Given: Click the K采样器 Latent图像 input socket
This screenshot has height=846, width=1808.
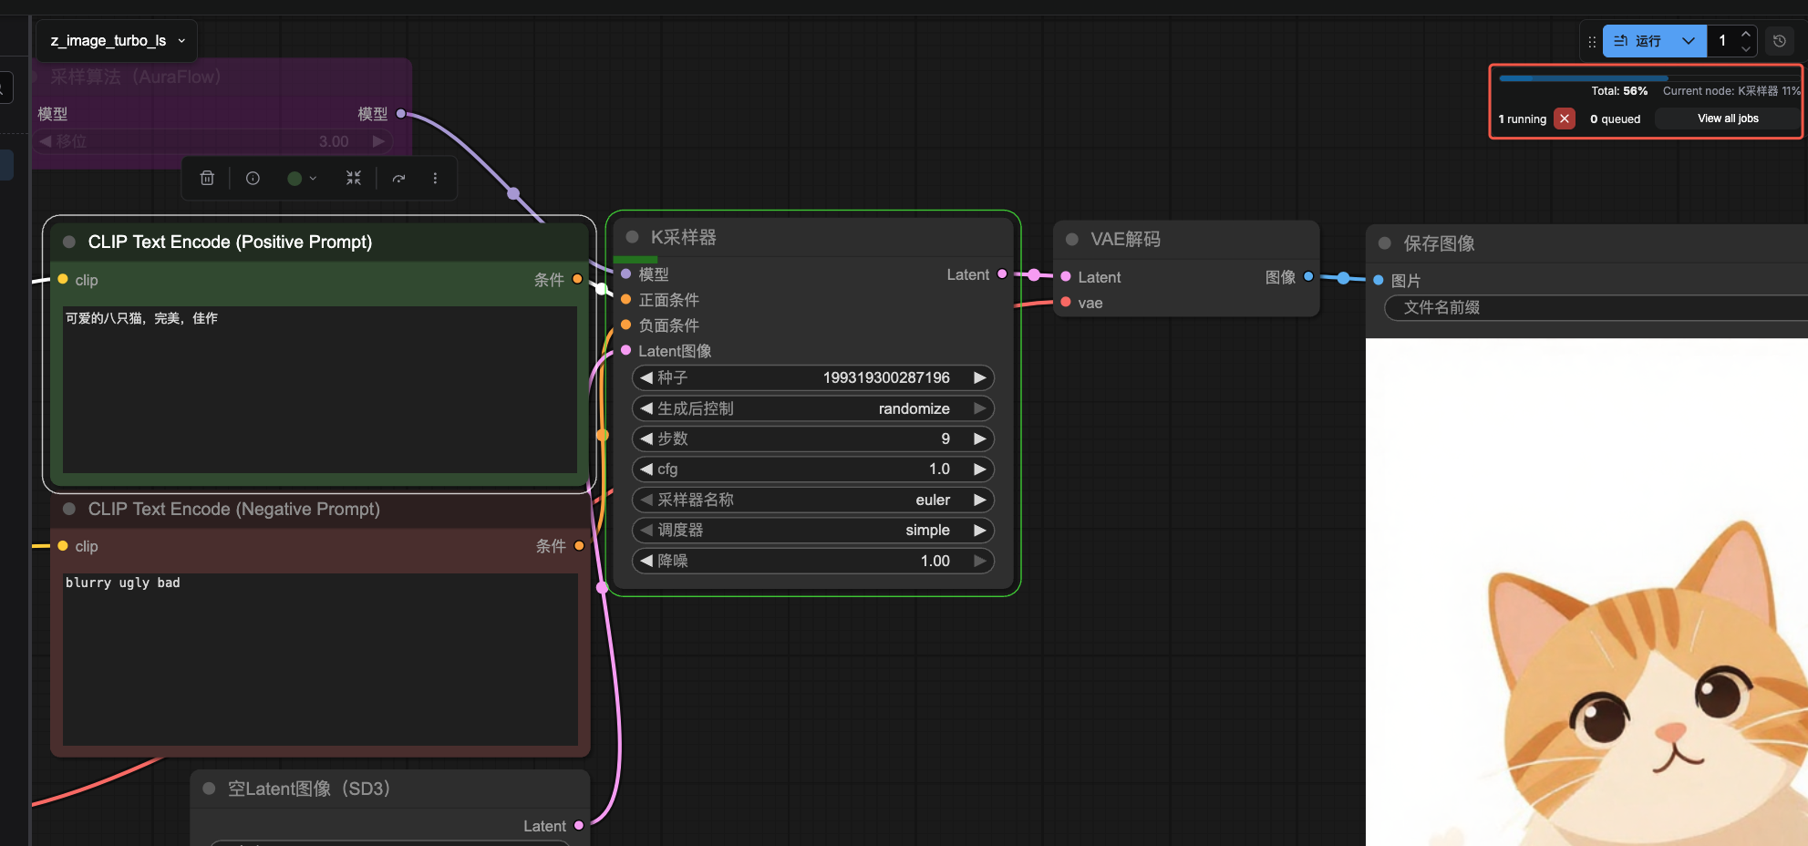Looking at the screenshot, I should (626, 350).
